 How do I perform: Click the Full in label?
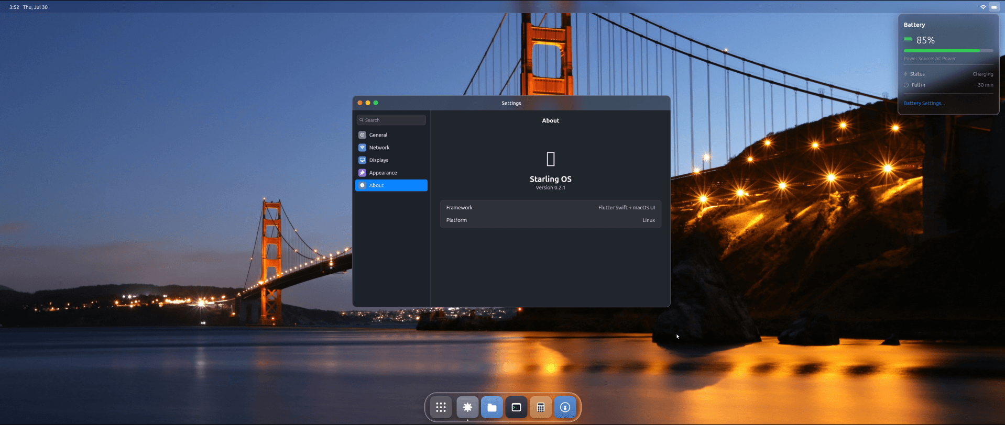pyautogui.click(x=919, y=85)
